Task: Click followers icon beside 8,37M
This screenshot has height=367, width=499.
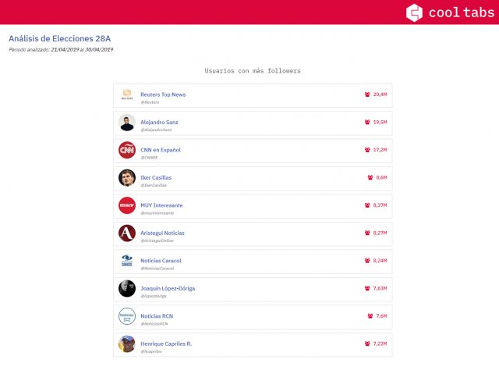Action: coord(367,205)
